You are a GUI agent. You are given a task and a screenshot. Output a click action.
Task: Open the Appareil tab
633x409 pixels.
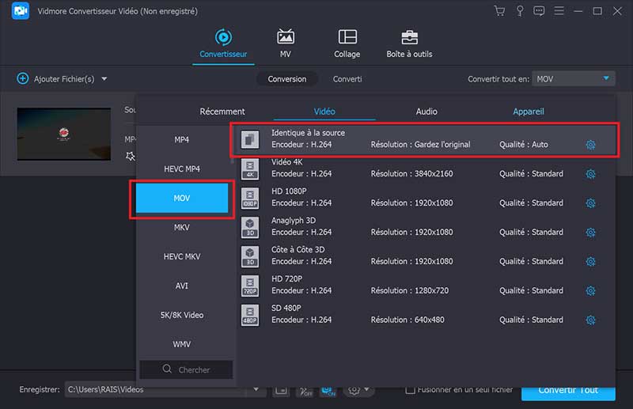(x=528, y=112)
